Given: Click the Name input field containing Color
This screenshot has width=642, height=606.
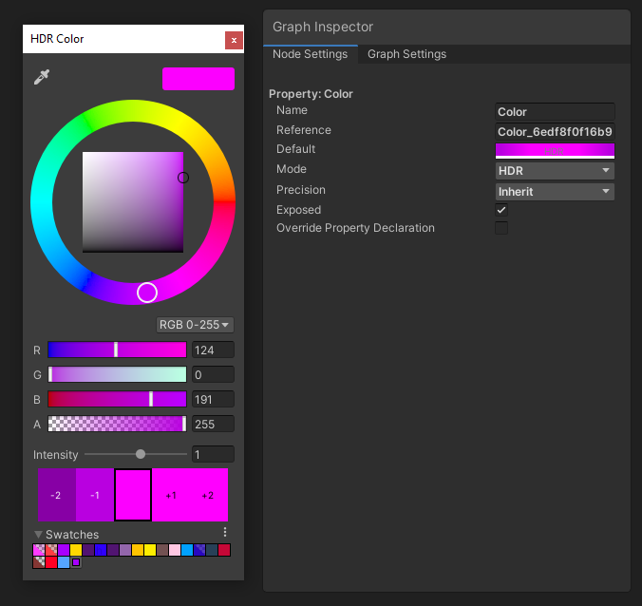Looking at the screenshot, I should pyautogui.click(x=555, y=112).
